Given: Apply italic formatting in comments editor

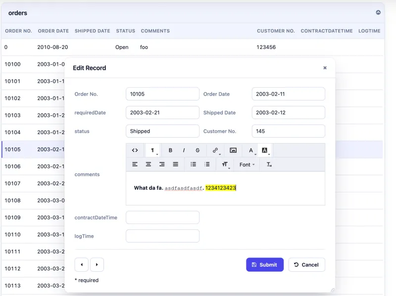Looking at the screenshot, I should tap(184, 150).
